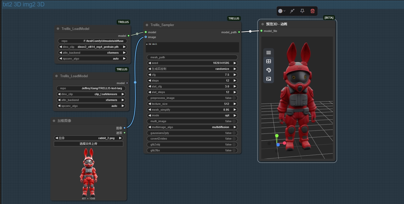Screen dimensions: 404x204
Task: Click the mesh_path field
Action: pyautogui.click(x=192, y=57)
